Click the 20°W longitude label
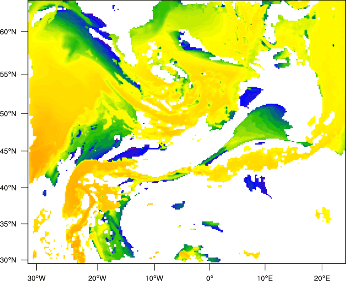The height and width of the screenshot is (281, 346). [x=97, y=278]
